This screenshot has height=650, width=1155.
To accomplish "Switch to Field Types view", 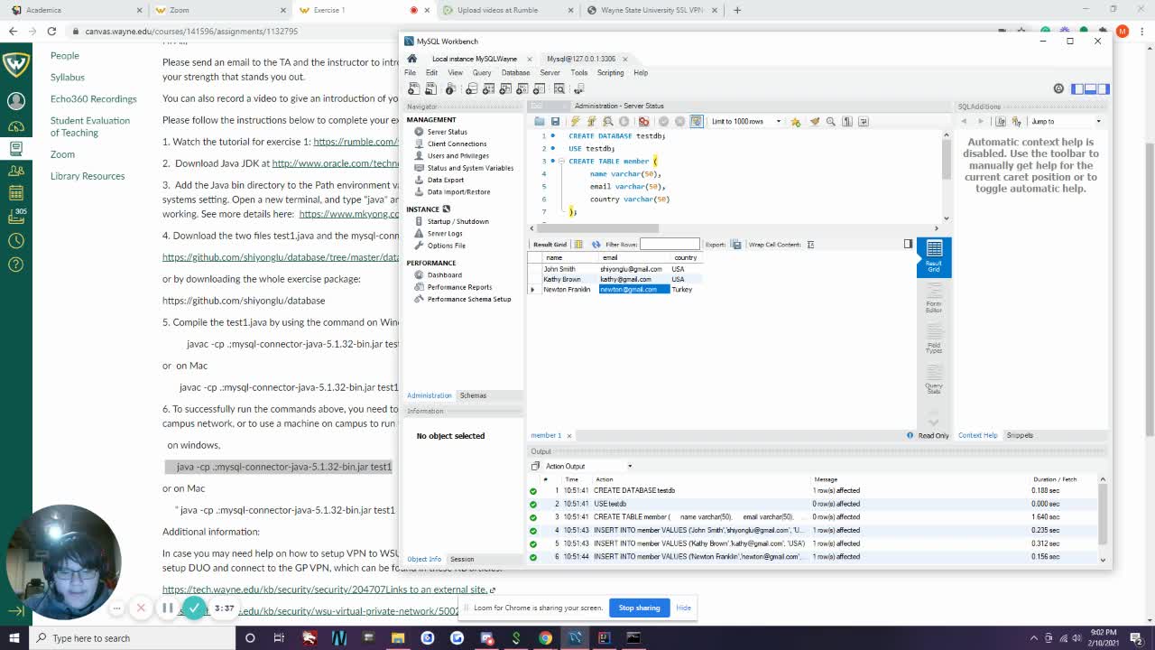I will point(934,340).
